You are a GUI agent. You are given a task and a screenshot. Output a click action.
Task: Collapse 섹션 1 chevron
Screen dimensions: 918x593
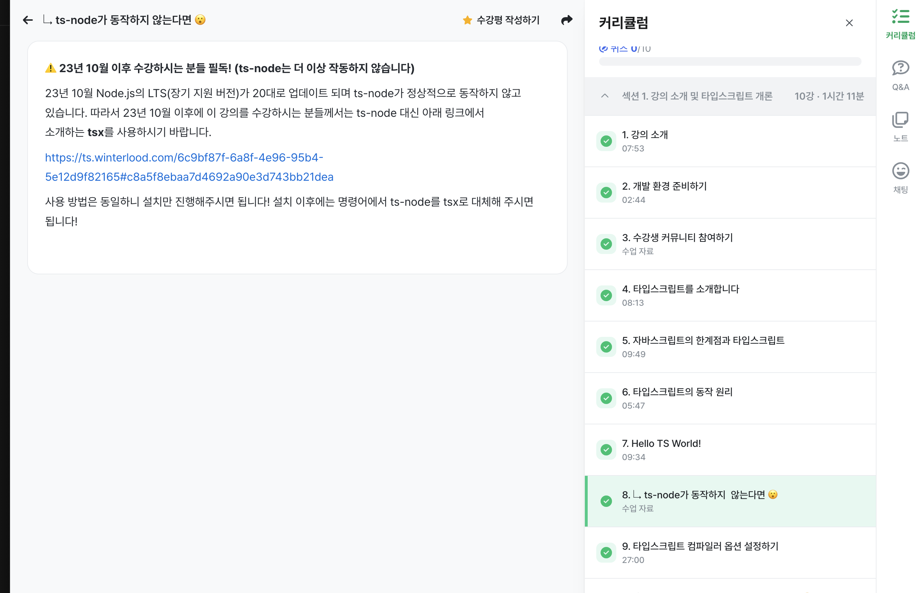tap(605, 96)
